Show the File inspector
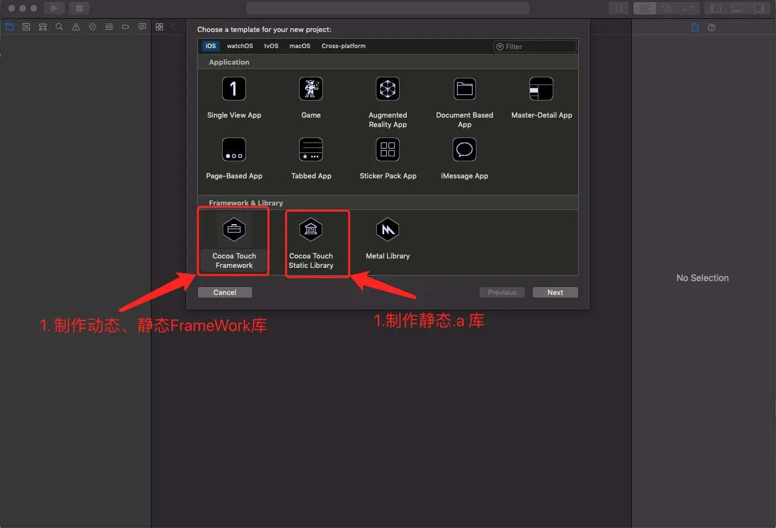The width and height of the screenshot is (776, 528). (695, 27)
